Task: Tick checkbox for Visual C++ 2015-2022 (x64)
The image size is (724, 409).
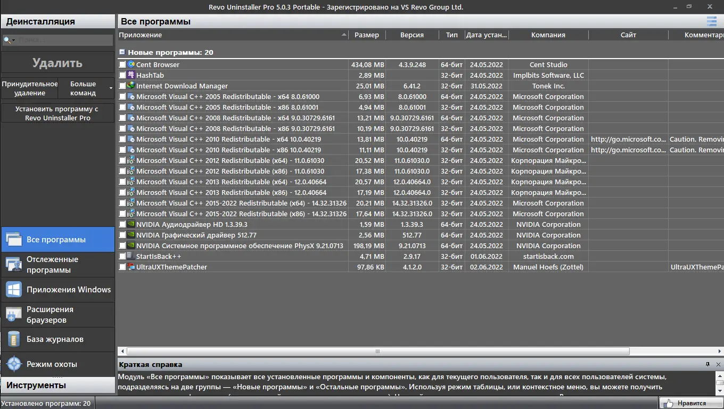Action: (x=122, y=203)
